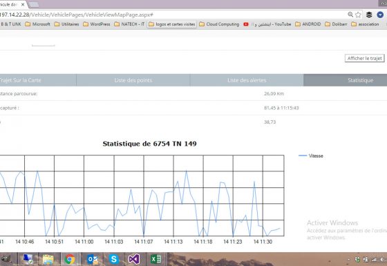Image resolution: width=387 pixels, height=266 pixels.
Task: Click the network signal tray icon
Action: click(374, 259)
